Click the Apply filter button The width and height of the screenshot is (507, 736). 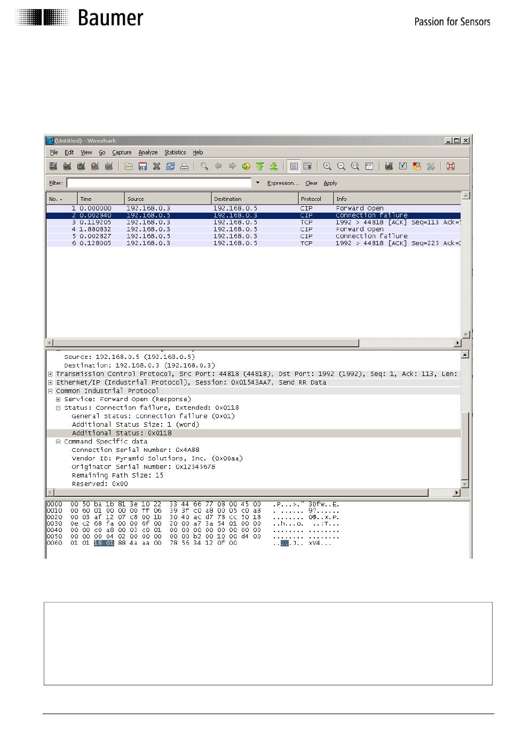(x=330, y=183)
